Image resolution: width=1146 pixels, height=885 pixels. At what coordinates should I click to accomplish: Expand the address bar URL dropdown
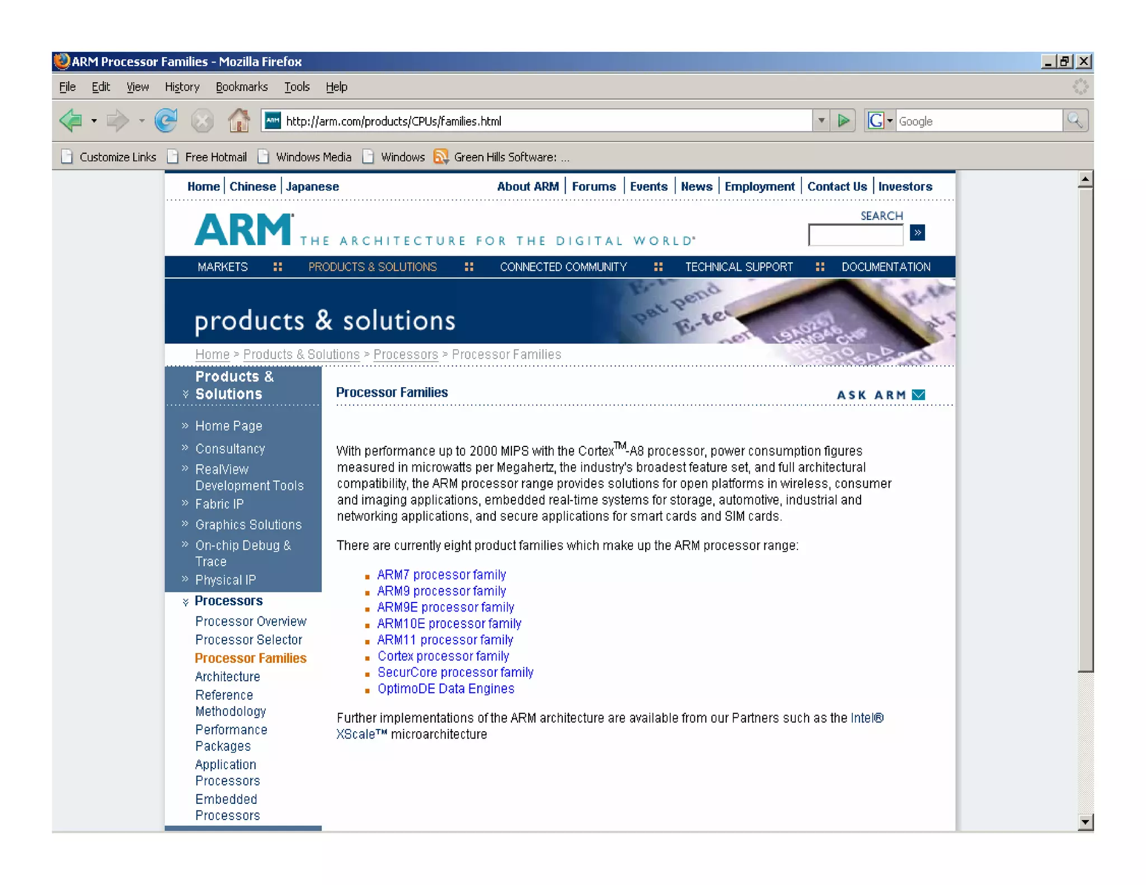[x=821, y=120]
